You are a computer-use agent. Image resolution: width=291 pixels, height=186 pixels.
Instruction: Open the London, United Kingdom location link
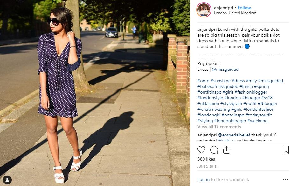tap(235, 13)
